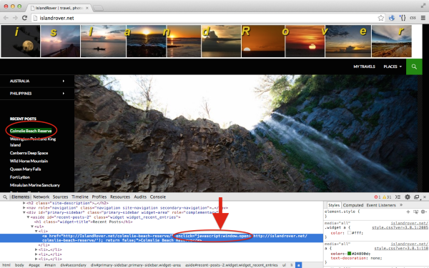Select the Computed sidebar tab
Viewport: 429px width, 268px height.
tap(353, 205)
